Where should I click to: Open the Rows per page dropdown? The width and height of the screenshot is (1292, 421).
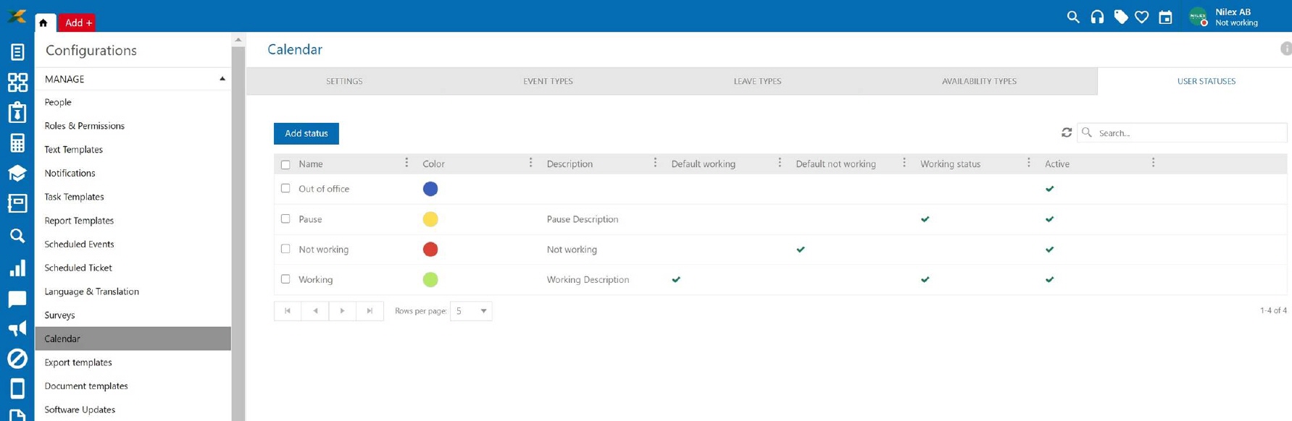(471, 311)
